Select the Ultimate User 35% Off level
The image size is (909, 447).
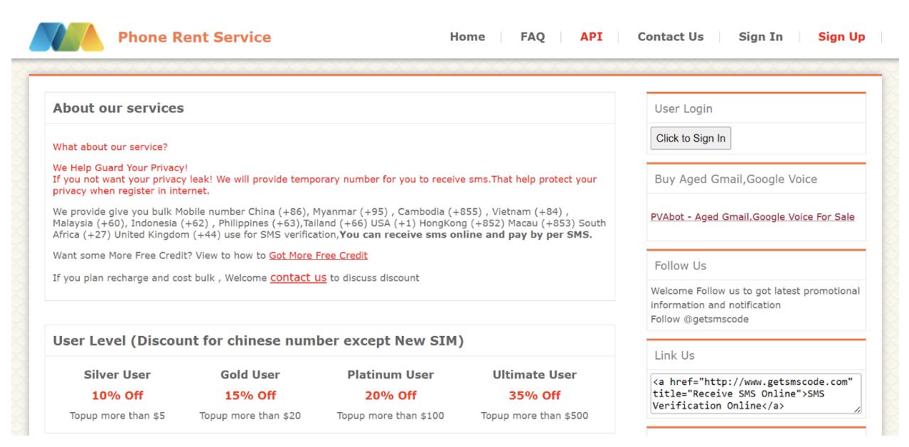534,395
